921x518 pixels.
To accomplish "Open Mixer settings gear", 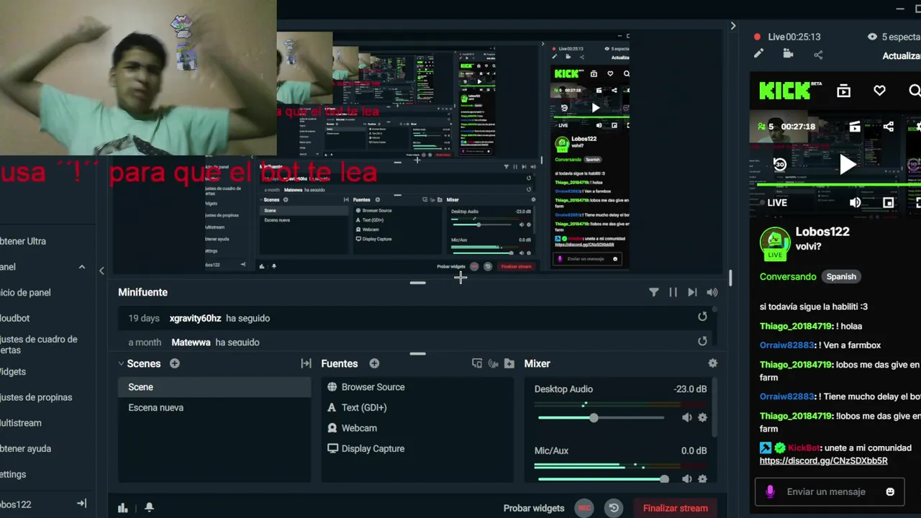I will (712, 363).
